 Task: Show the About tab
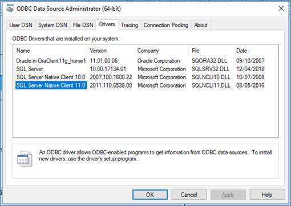pyautogui.click(x=201, y=25)
